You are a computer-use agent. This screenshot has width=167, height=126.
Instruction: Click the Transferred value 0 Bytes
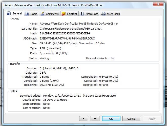[44, 77]
